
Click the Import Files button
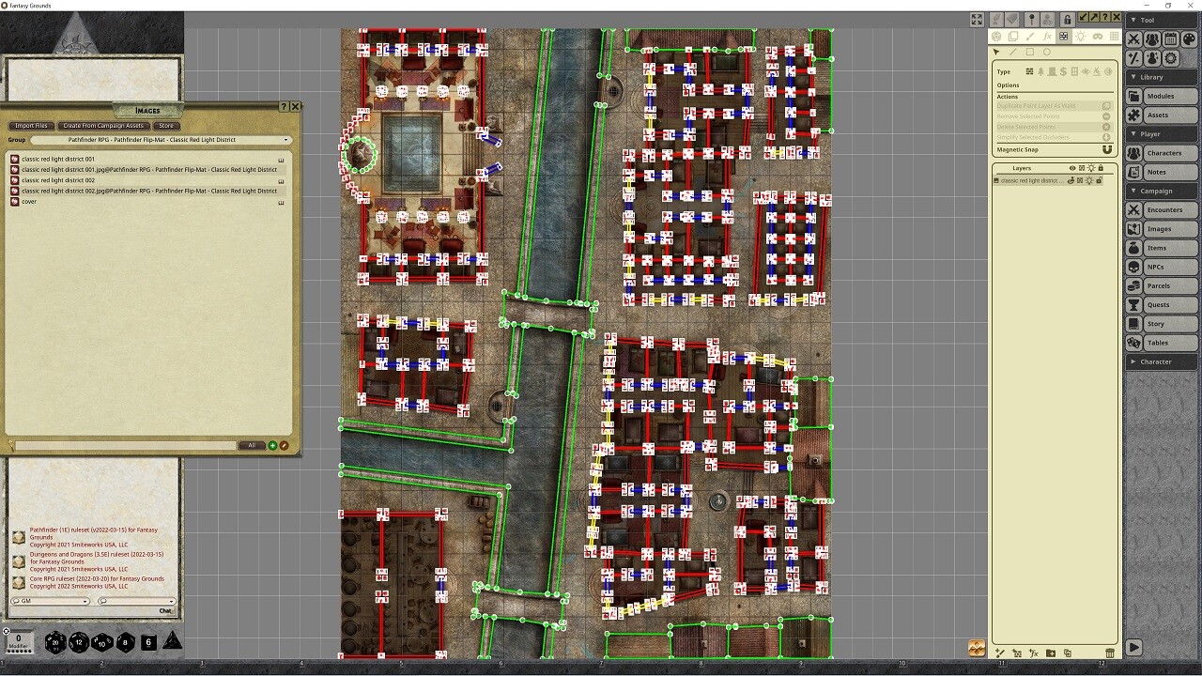click(x=31, y=126)
